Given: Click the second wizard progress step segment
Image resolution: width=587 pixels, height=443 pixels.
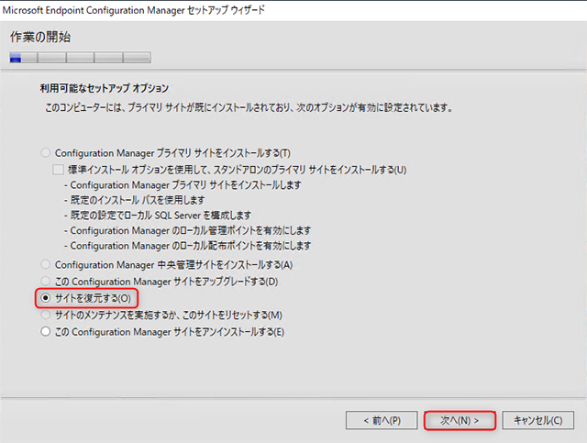Looking at the screenshot, I should click(50, 58).
